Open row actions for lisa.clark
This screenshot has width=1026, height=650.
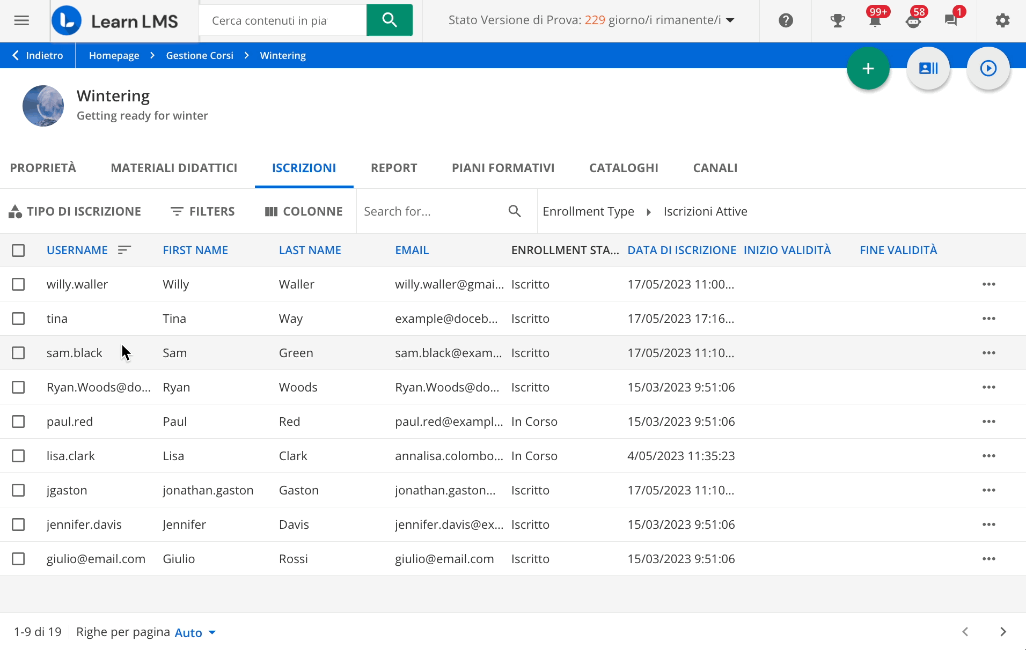989,456
